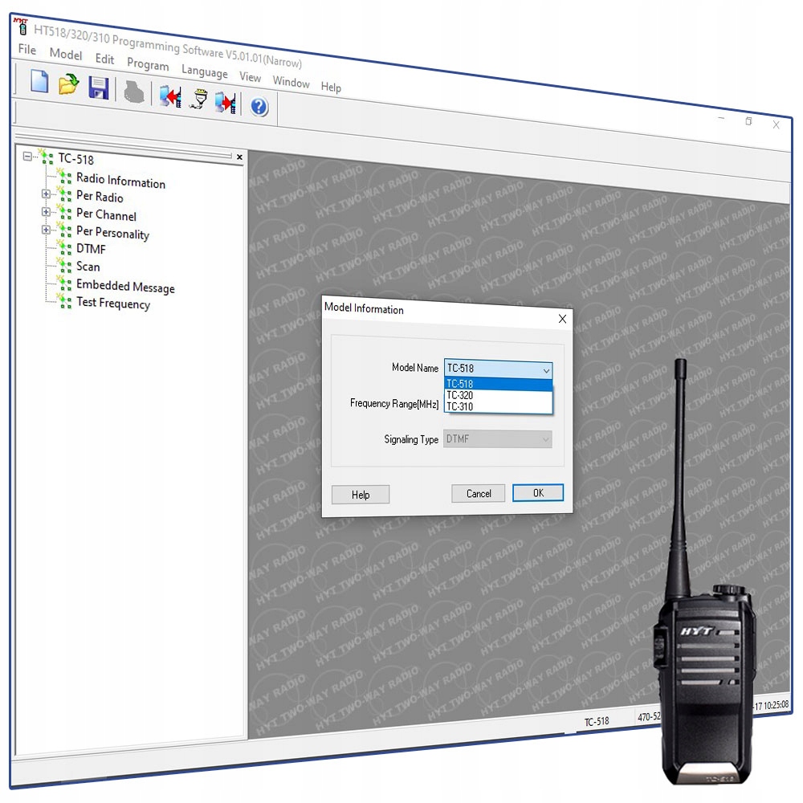Select TC-320 in the dropdown list
This screenshot has height=803, width=803.
point(499,395)
